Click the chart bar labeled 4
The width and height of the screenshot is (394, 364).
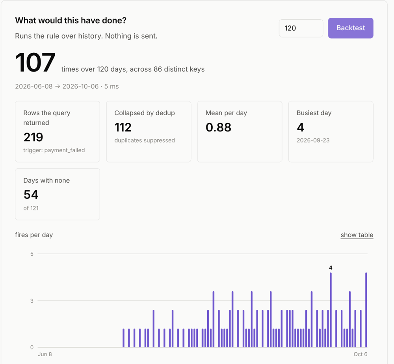click(x=331, y=310)
